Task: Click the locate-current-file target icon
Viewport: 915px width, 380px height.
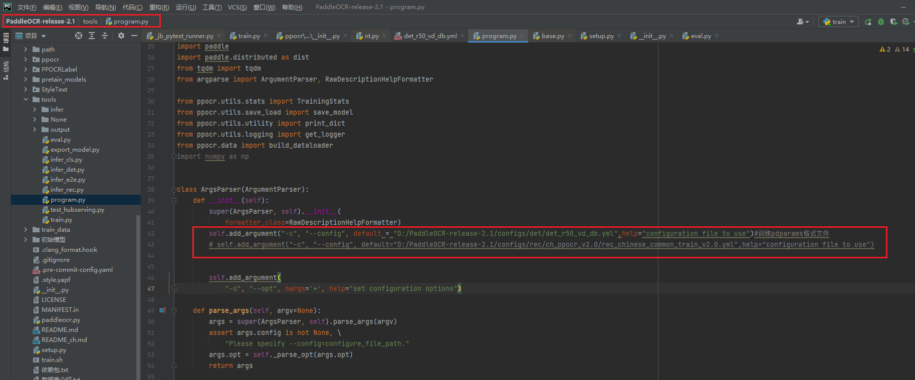Action: click(79, 36)
